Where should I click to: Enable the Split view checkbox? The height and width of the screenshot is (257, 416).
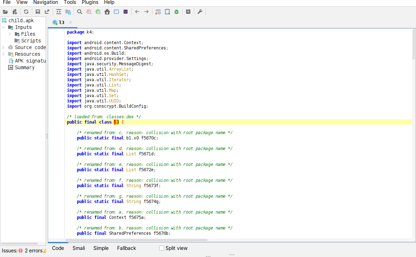[162, 248]
